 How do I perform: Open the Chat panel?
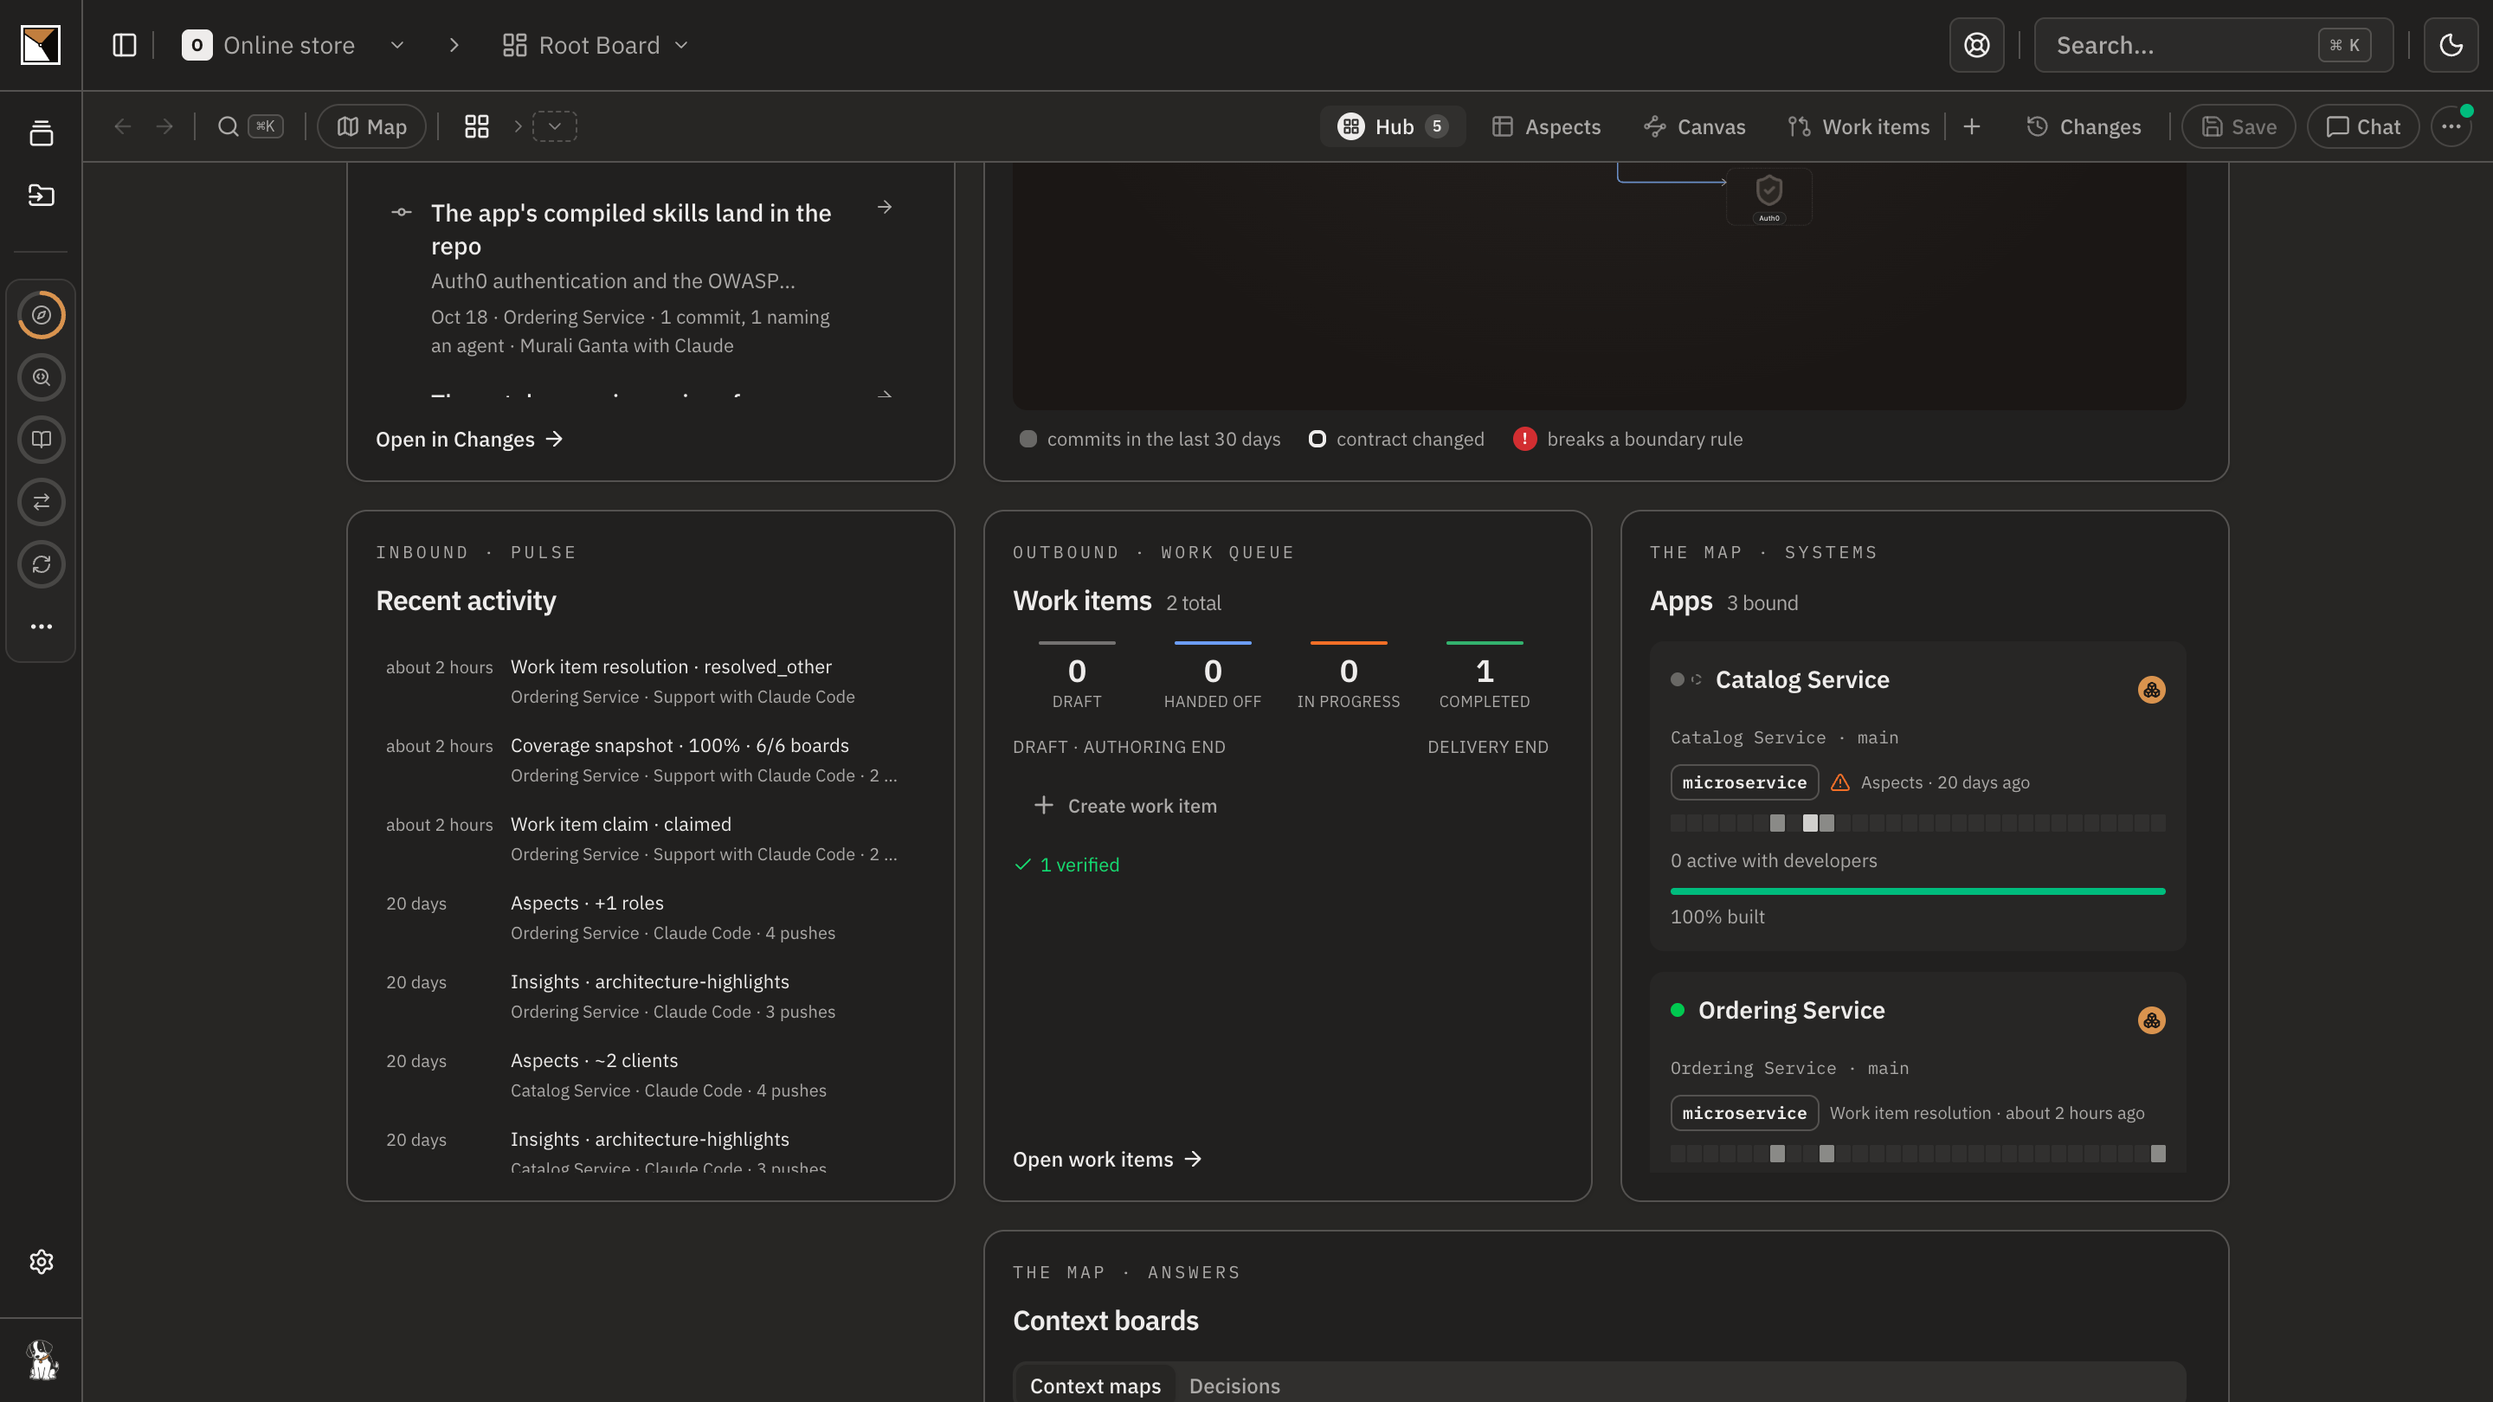click(x=2362, y=126)
